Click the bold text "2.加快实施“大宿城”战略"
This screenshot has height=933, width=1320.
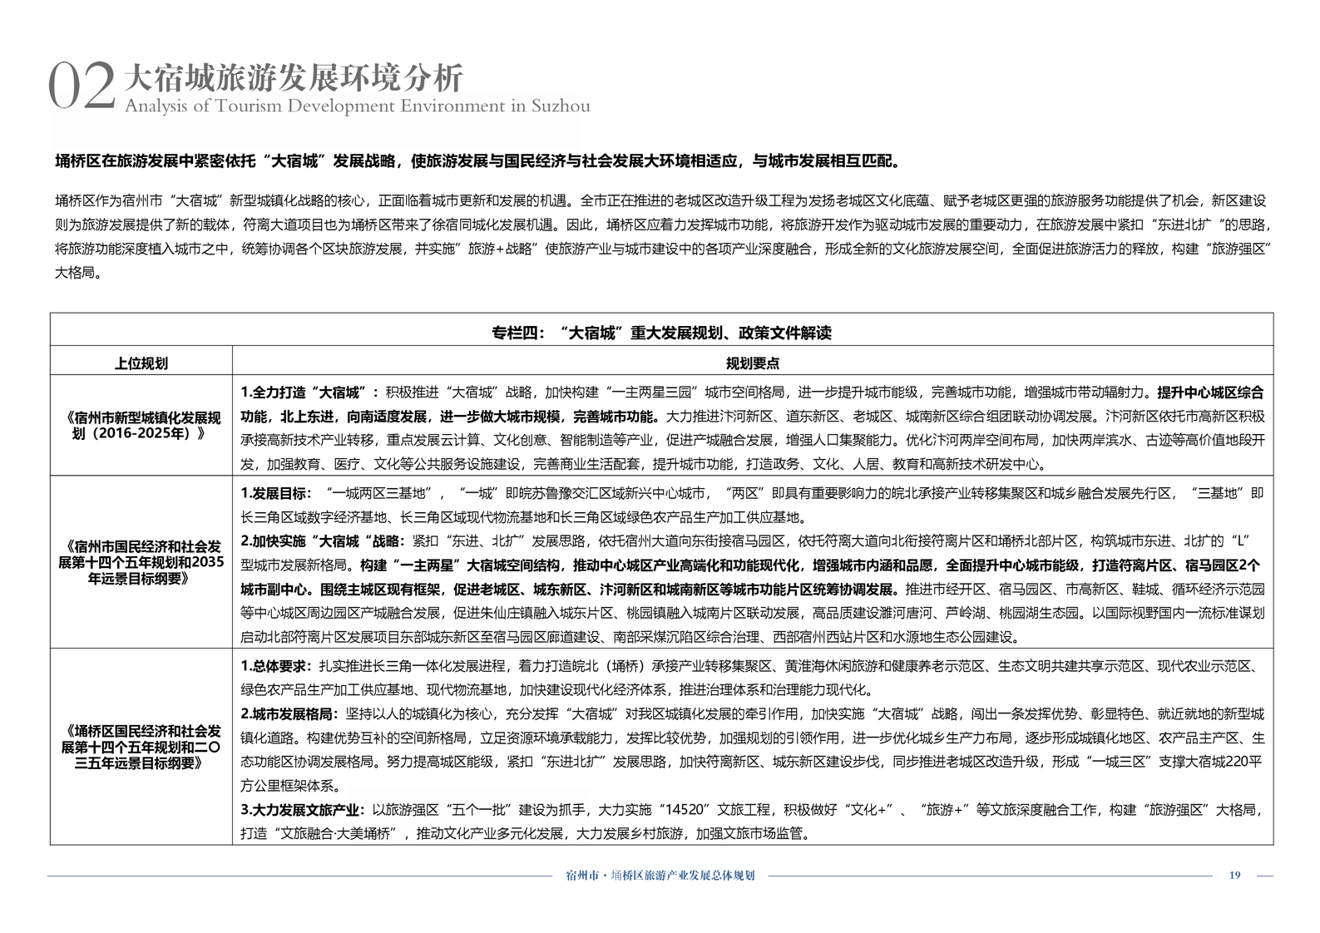(321, 541)
